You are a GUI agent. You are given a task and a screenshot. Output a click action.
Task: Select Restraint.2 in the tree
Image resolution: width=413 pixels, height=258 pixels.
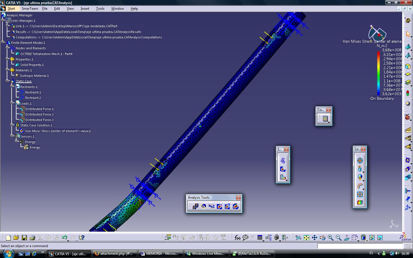33,98
